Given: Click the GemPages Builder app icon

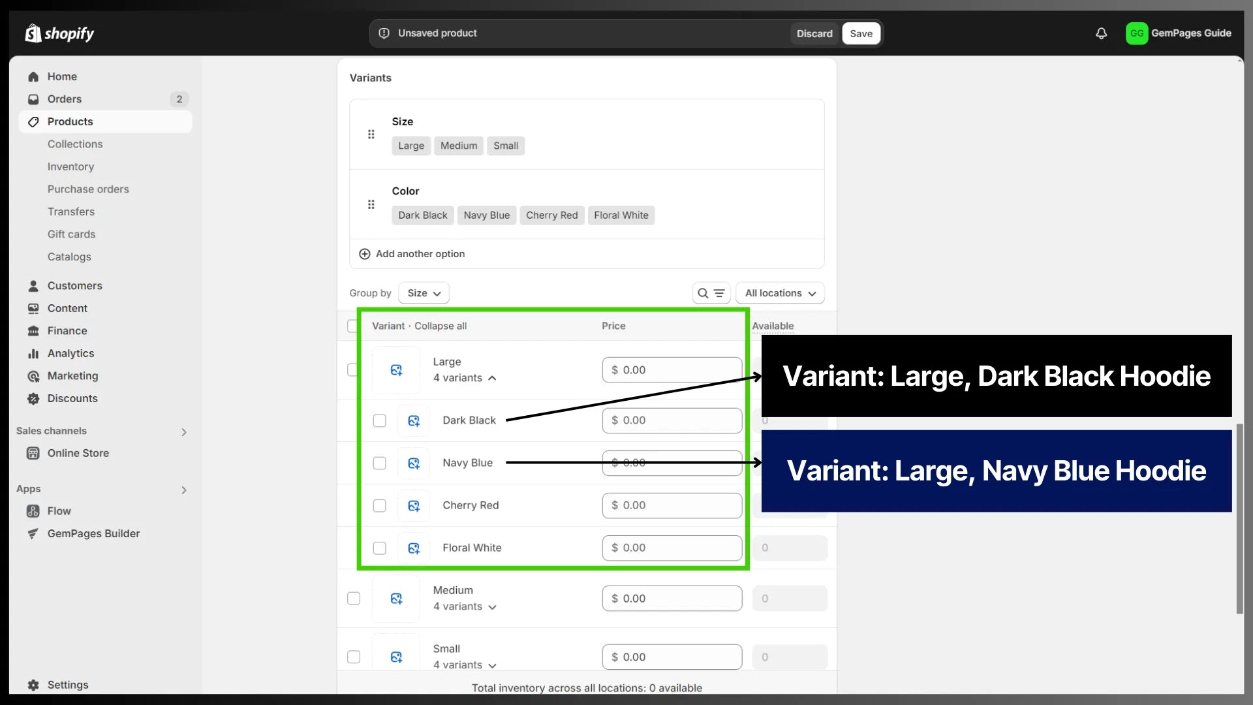Looking at the screenshot, I should (x=33, y=533).
